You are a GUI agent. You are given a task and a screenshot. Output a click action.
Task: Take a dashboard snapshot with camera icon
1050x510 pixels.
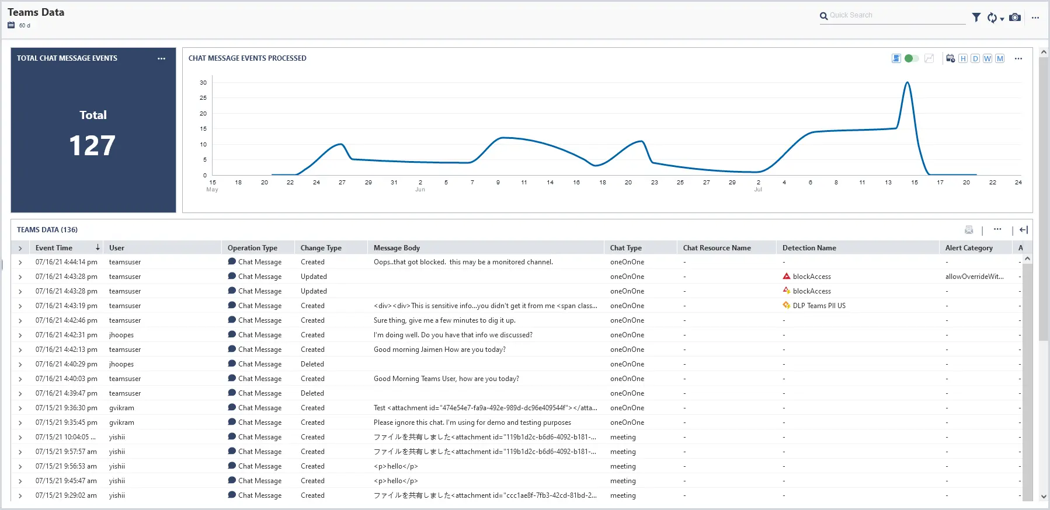pyautogui.click(x=1015, y=18)
